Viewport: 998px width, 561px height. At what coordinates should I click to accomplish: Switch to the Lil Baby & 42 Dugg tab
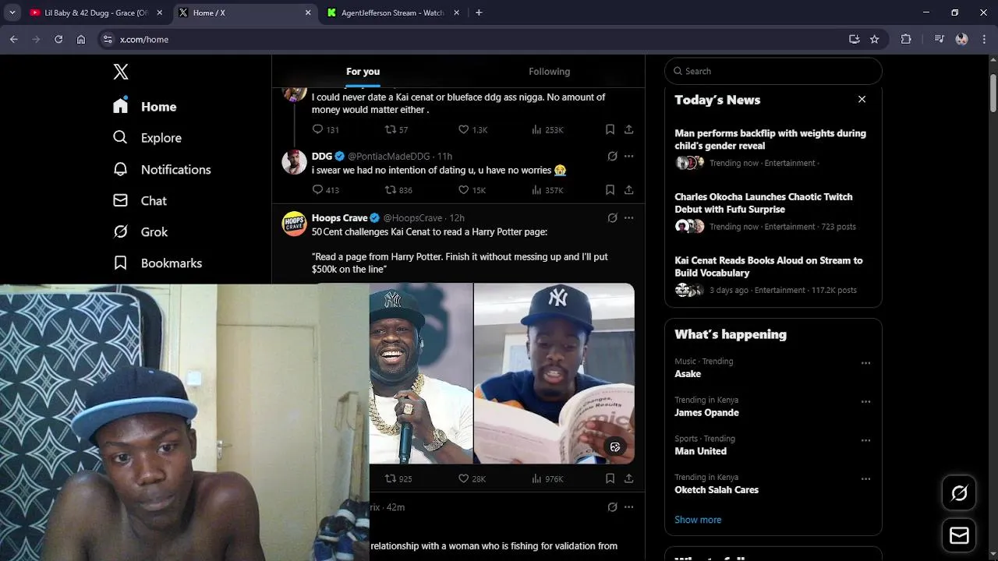coord(97,12)
